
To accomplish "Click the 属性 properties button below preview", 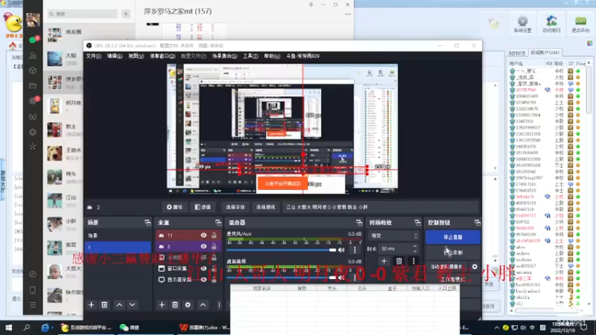I will pyautogui.click(x=175, y=208).
